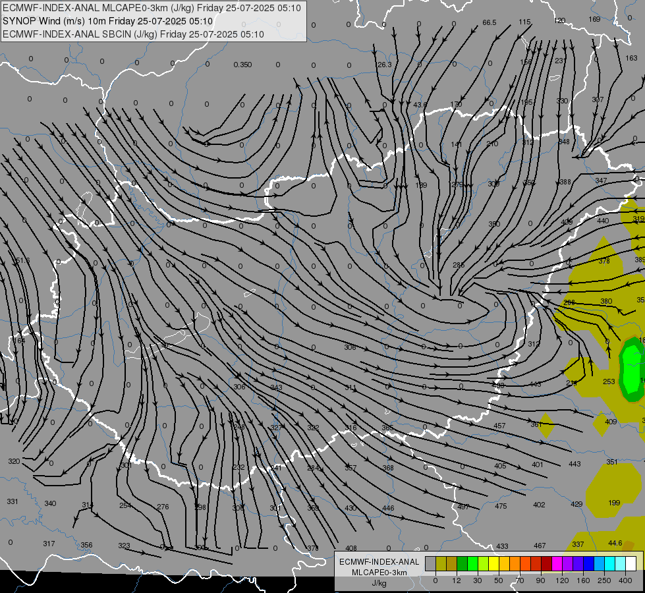The height and width of the screenshot is (593, 645).
Task: Click the map value 340
Action: (x=50, y=503)
